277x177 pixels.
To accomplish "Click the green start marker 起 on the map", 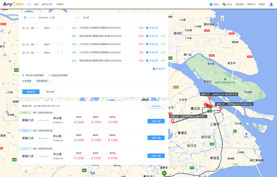I will click(x=164, y=173).
